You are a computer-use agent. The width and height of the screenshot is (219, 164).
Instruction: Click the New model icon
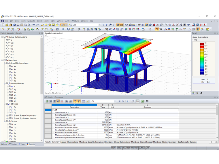point(3,25)
